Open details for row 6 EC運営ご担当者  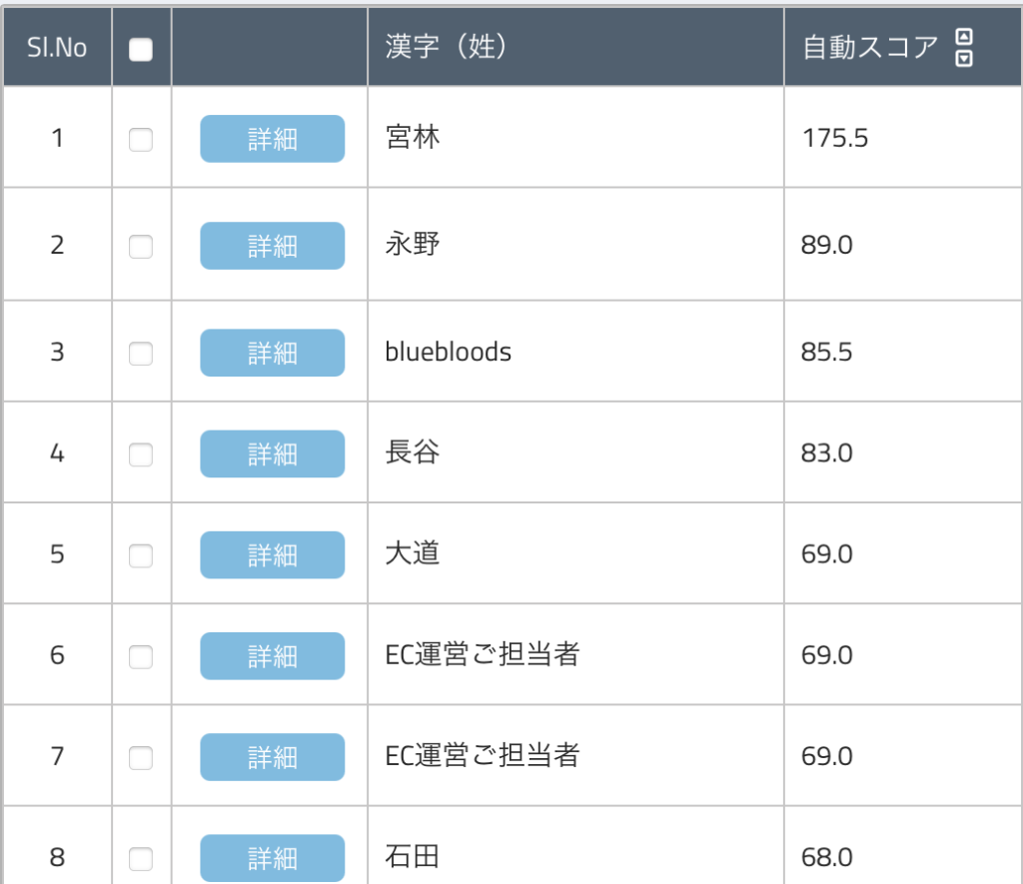tap(272, 656)
